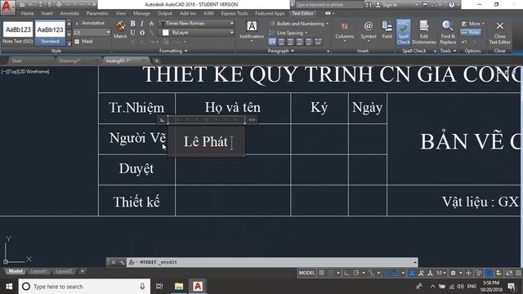Toggle the Spell Check button

(403, 32)
